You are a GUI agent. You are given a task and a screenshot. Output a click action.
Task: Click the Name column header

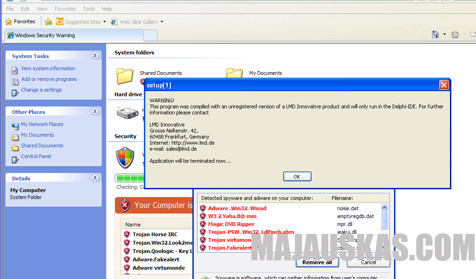156,225
